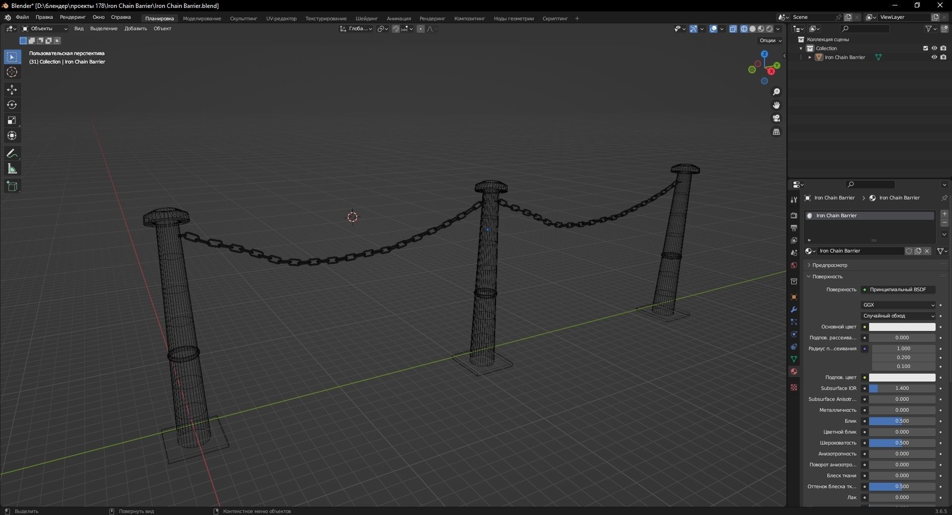Viewport: 952px width, 515px height.
Task: Switch to the Шейдинг workspace tab
Action: [367, 18]
